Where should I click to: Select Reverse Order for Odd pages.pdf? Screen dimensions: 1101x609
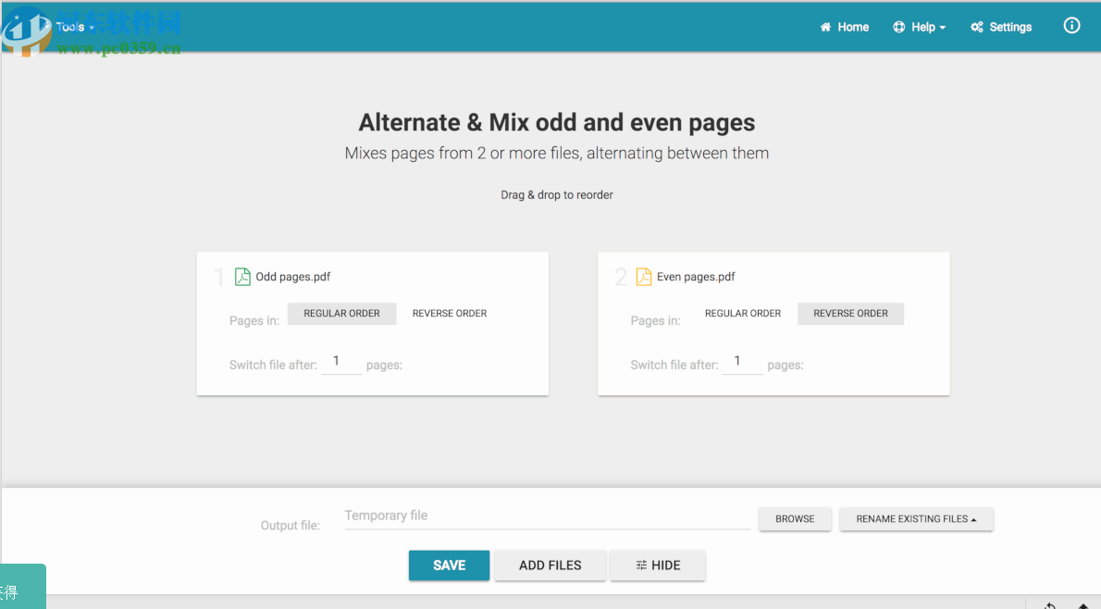(x=450, y=313)
